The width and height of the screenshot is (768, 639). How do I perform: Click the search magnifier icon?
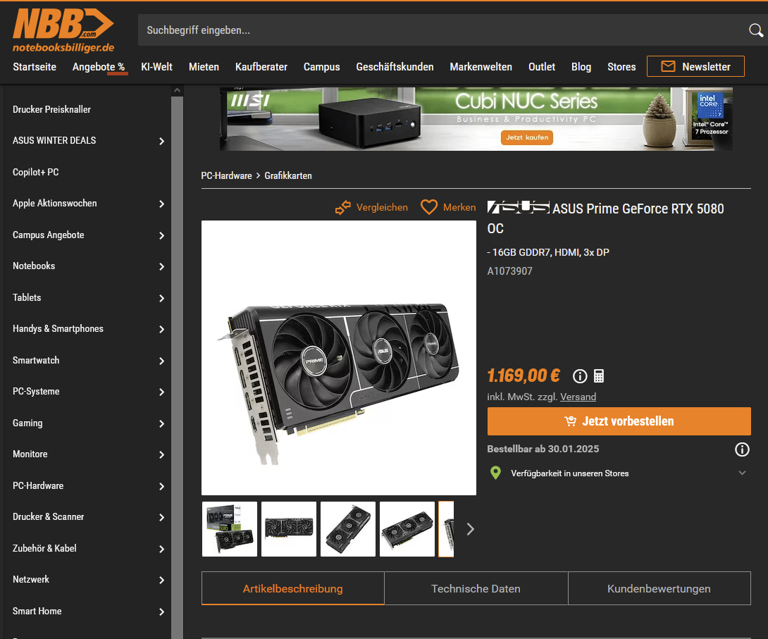[756, 30]
